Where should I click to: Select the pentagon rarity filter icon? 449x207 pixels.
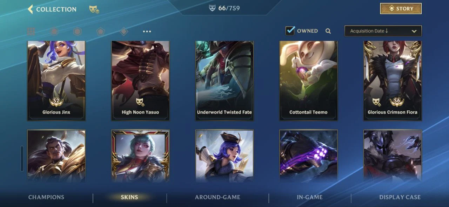pos(101,32)
